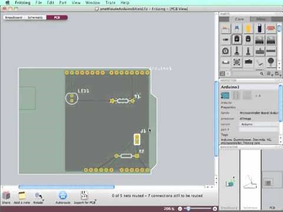
Task: Open the Help menu
Action: pyautogui.click(x=125, y=2)
